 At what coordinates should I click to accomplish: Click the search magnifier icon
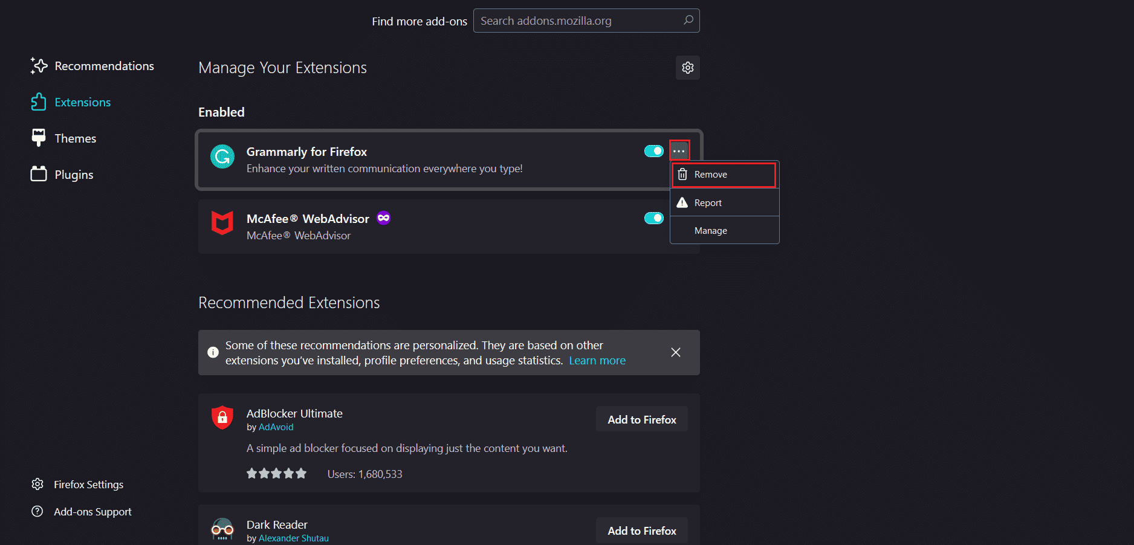coord(688,21)
